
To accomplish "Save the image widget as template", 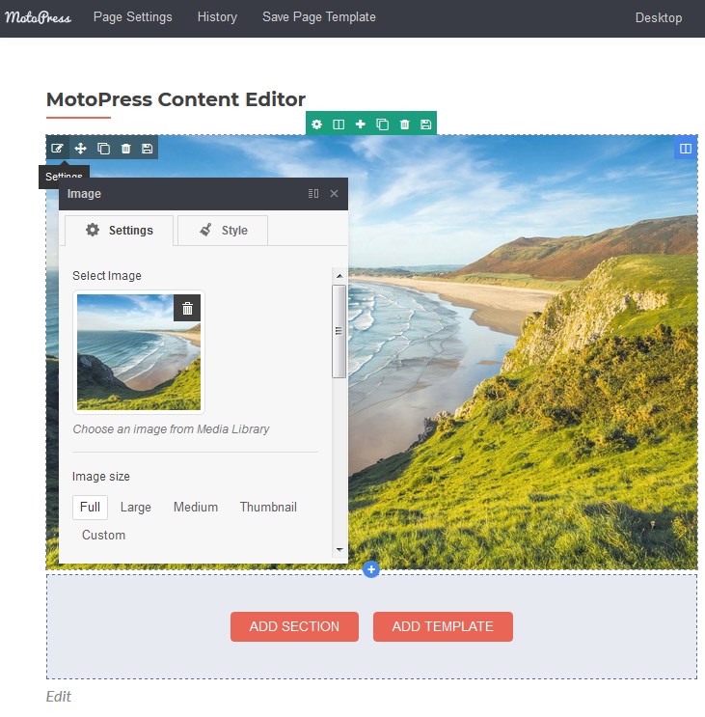I will click(x=148, y=149).
